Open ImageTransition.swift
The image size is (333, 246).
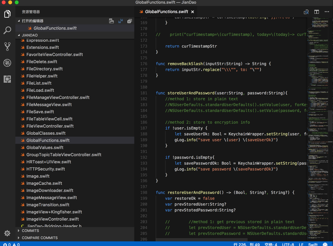click(75, 205)
